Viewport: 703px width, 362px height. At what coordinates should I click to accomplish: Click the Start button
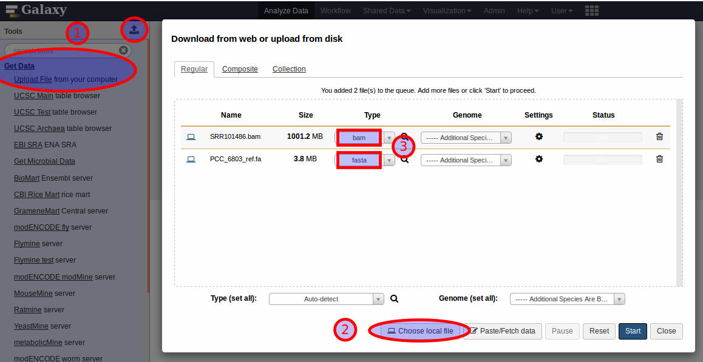coord(633,331)
